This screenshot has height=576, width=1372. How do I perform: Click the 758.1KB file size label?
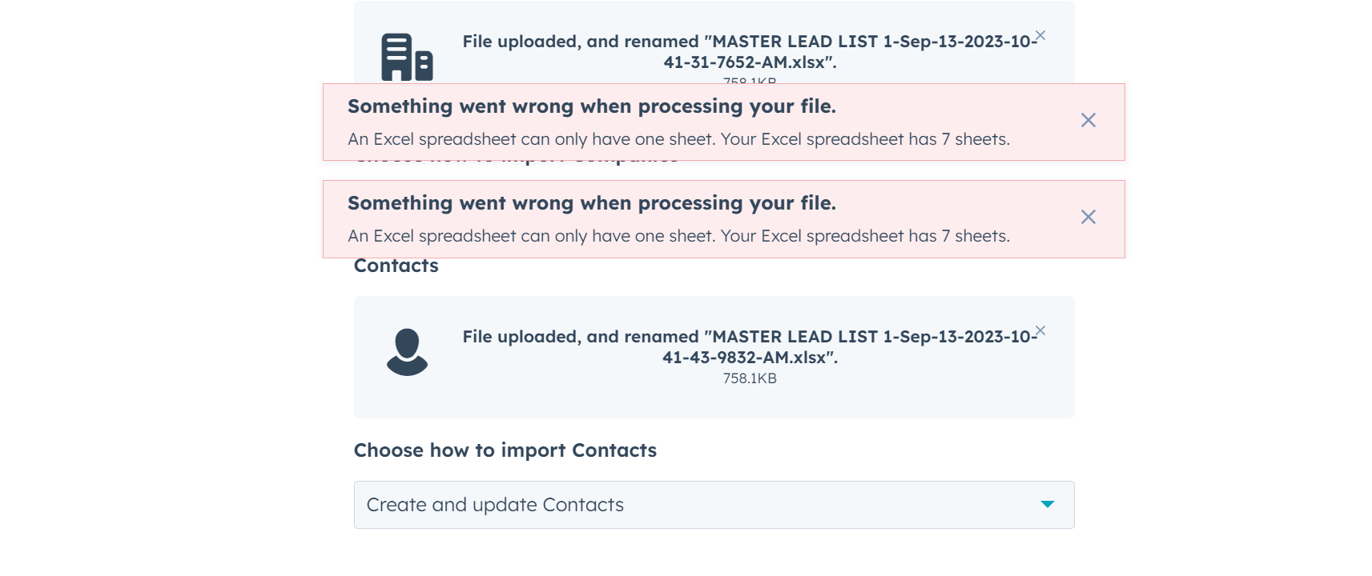pos(750,378)
